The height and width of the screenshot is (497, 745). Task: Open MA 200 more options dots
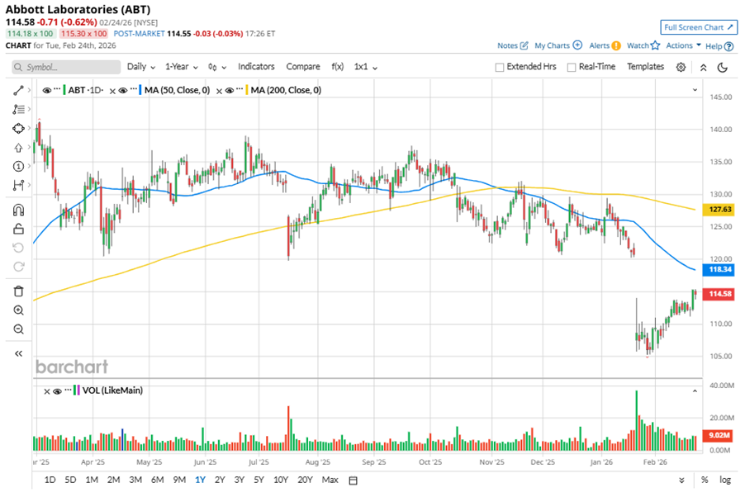click(240, 89)
